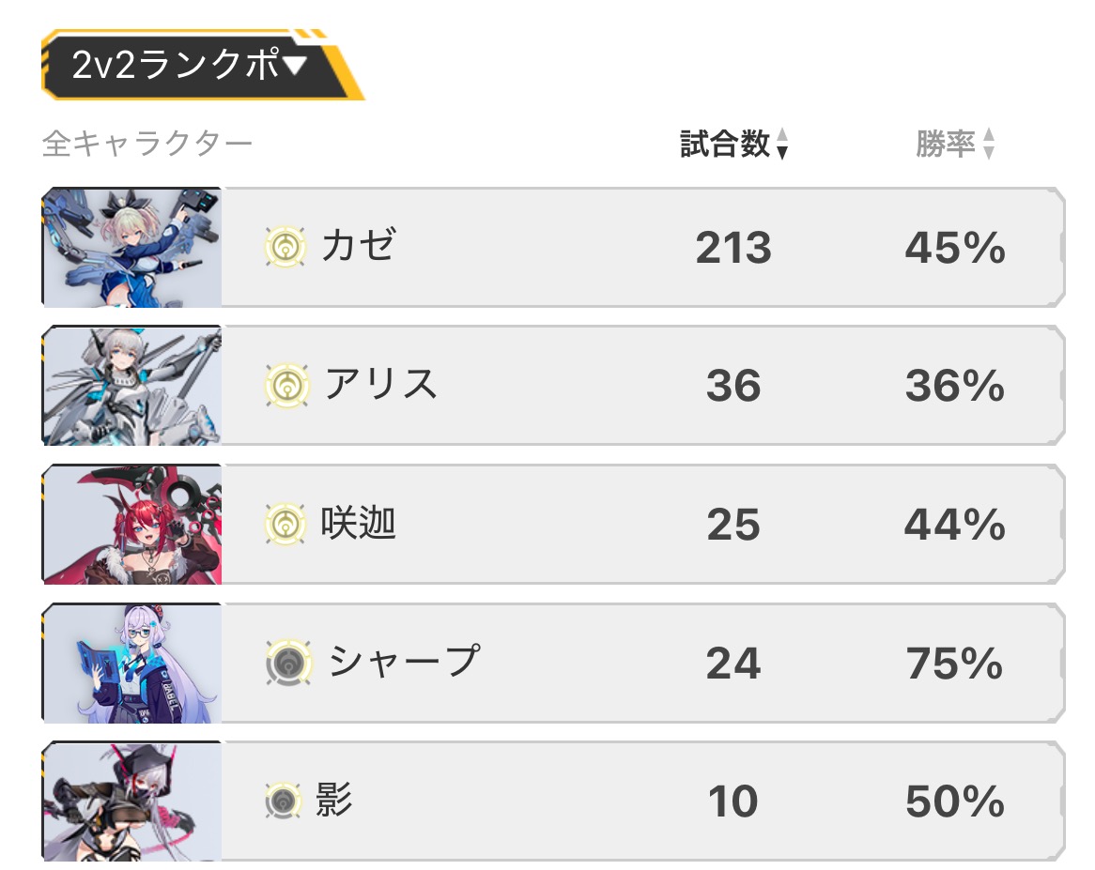Select the 影 character portrait

132,801
